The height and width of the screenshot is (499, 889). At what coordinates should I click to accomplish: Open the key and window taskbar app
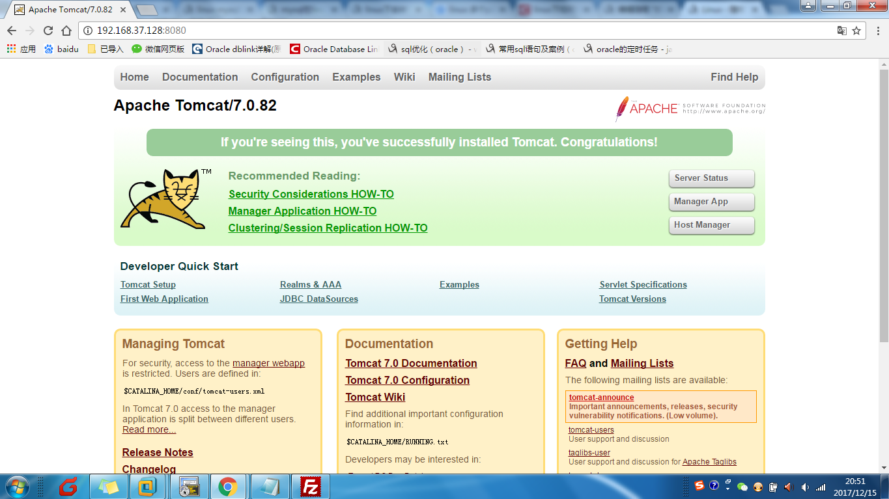[x=189, y=486]
